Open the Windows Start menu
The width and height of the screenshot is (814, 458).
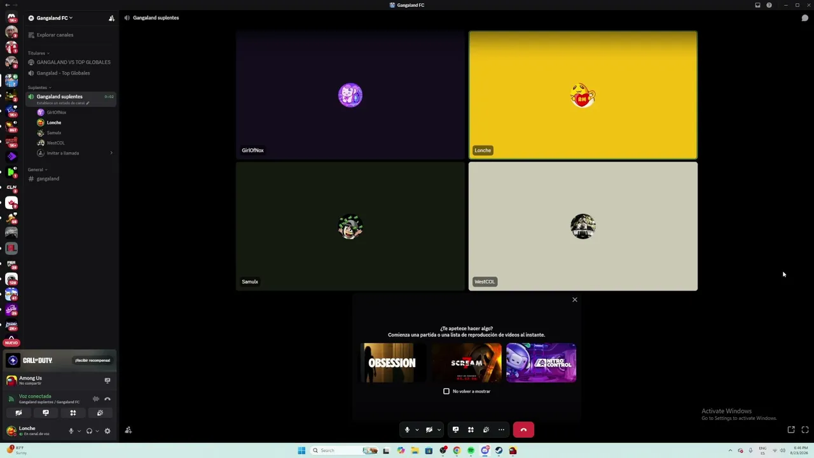[x=301, y=450]
